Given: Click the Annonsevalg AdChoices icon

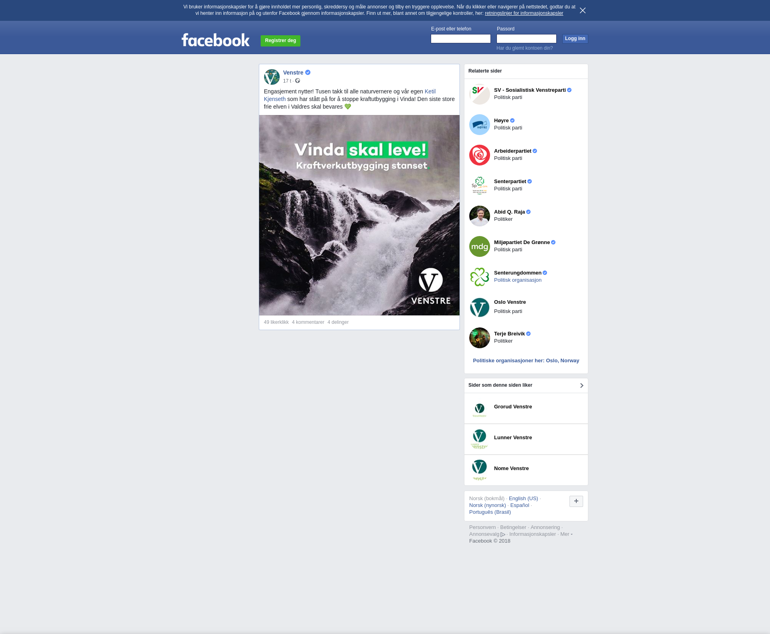Looking at the screenshot, I should coord(503,535).
